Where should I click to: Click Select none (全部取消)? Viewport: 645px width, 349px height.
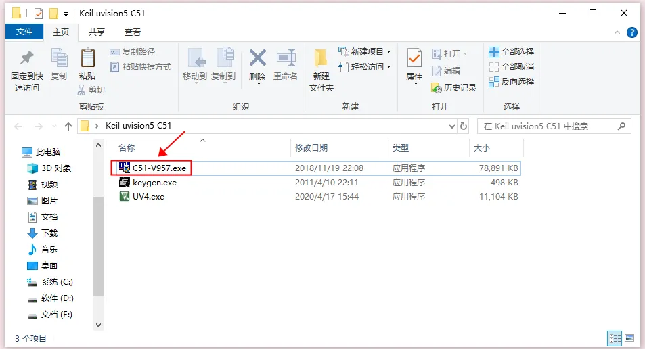click(511, 66)
